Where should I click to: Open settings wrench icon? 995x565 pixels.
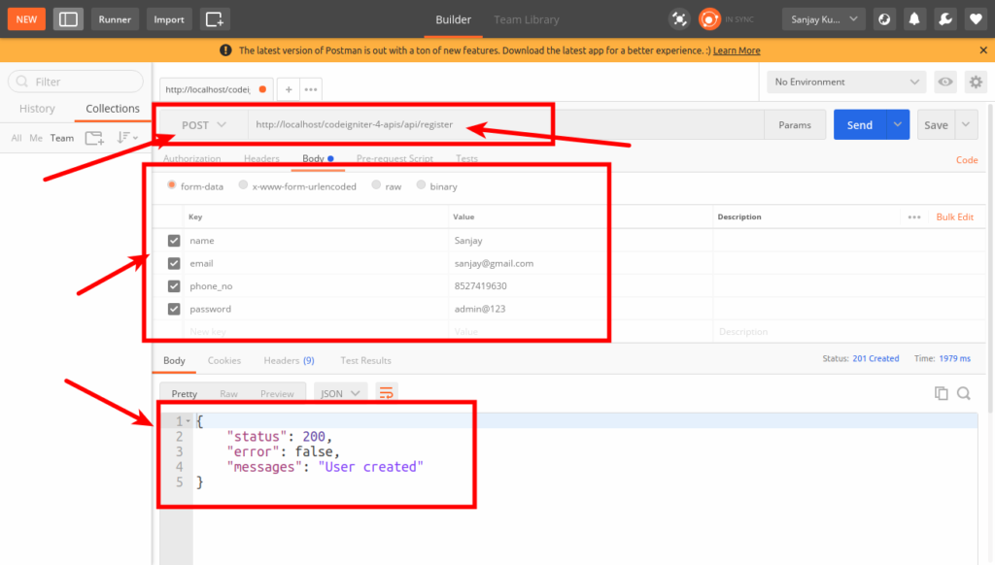tap(945, 19)
